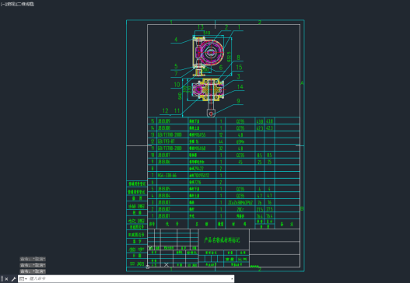410x283 pixels.
Task: Select balloon number 12 leader label
Action: pos(165,110)
